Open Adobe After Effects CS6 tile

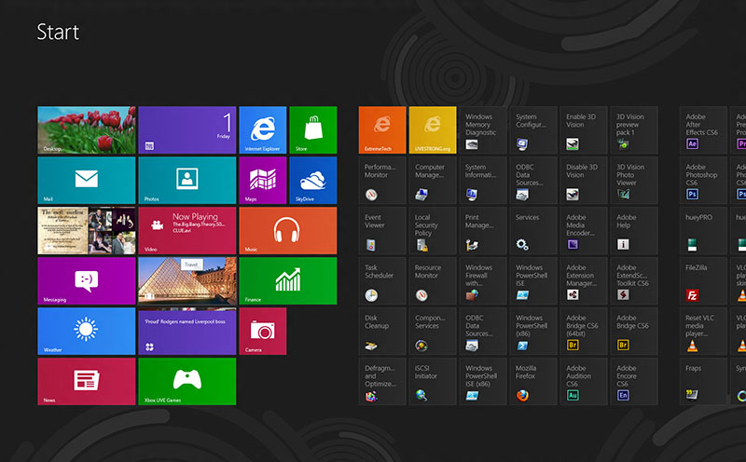pos(703,129)
